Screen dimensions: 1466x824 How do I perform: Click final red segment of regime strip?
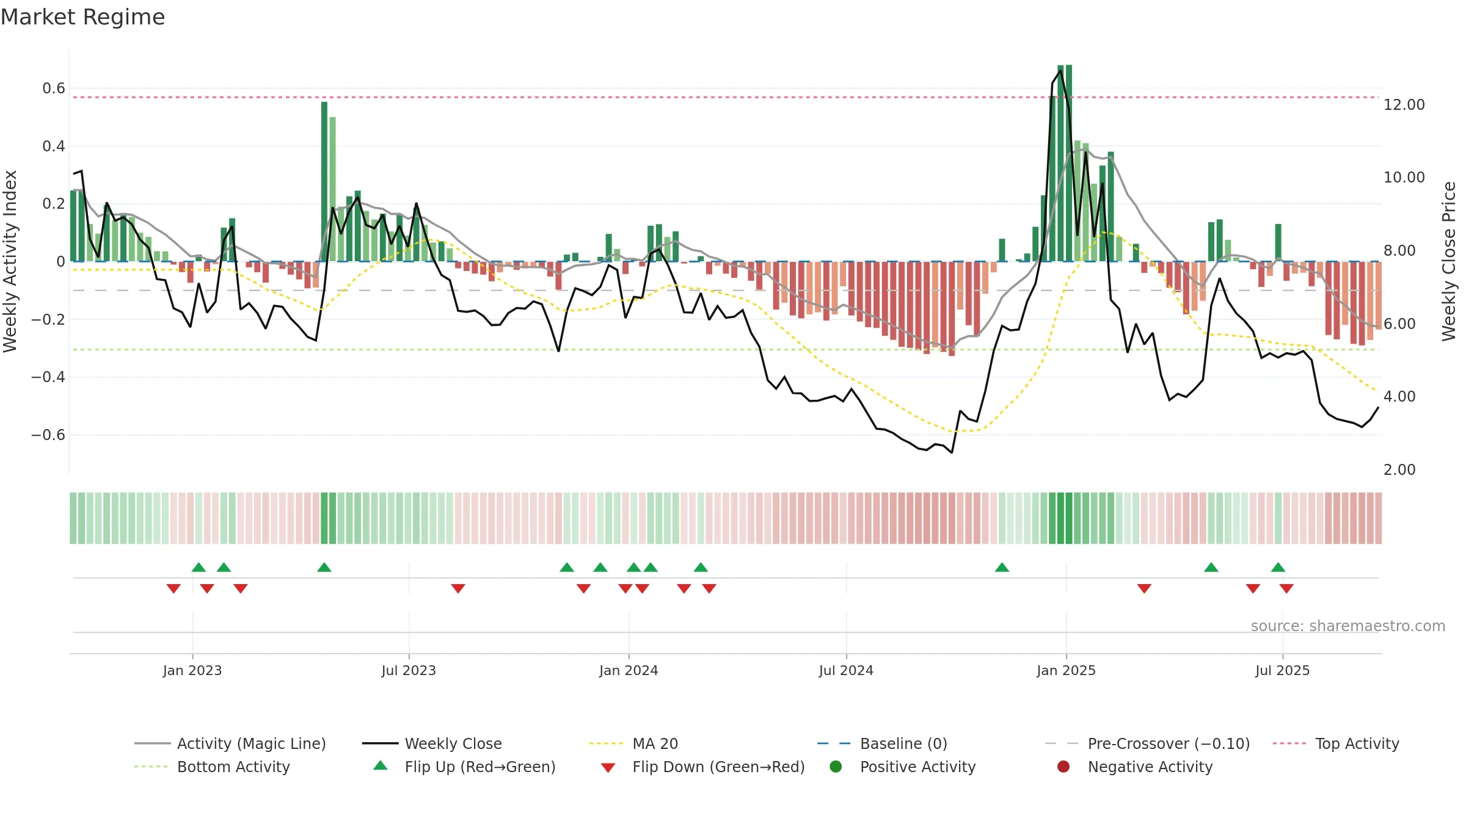click(x=1378, y=518)
